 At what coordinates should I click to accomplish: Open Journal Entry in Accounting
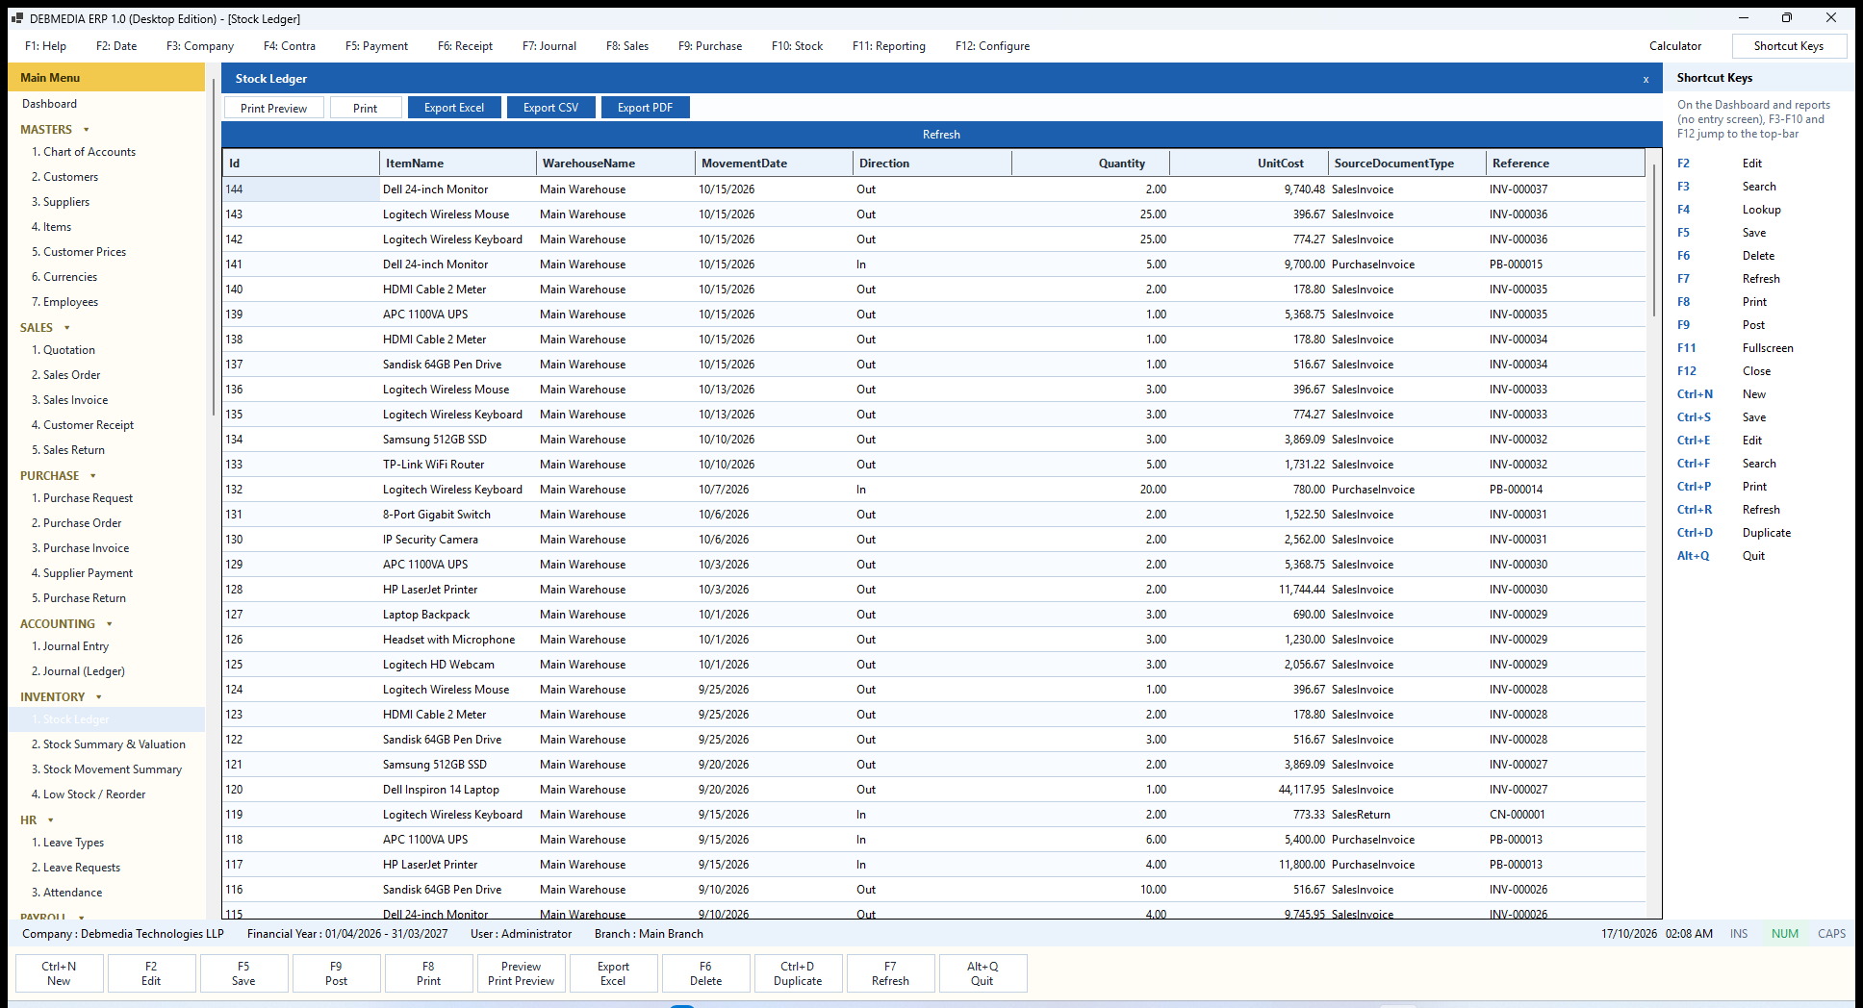pos(70,646)
